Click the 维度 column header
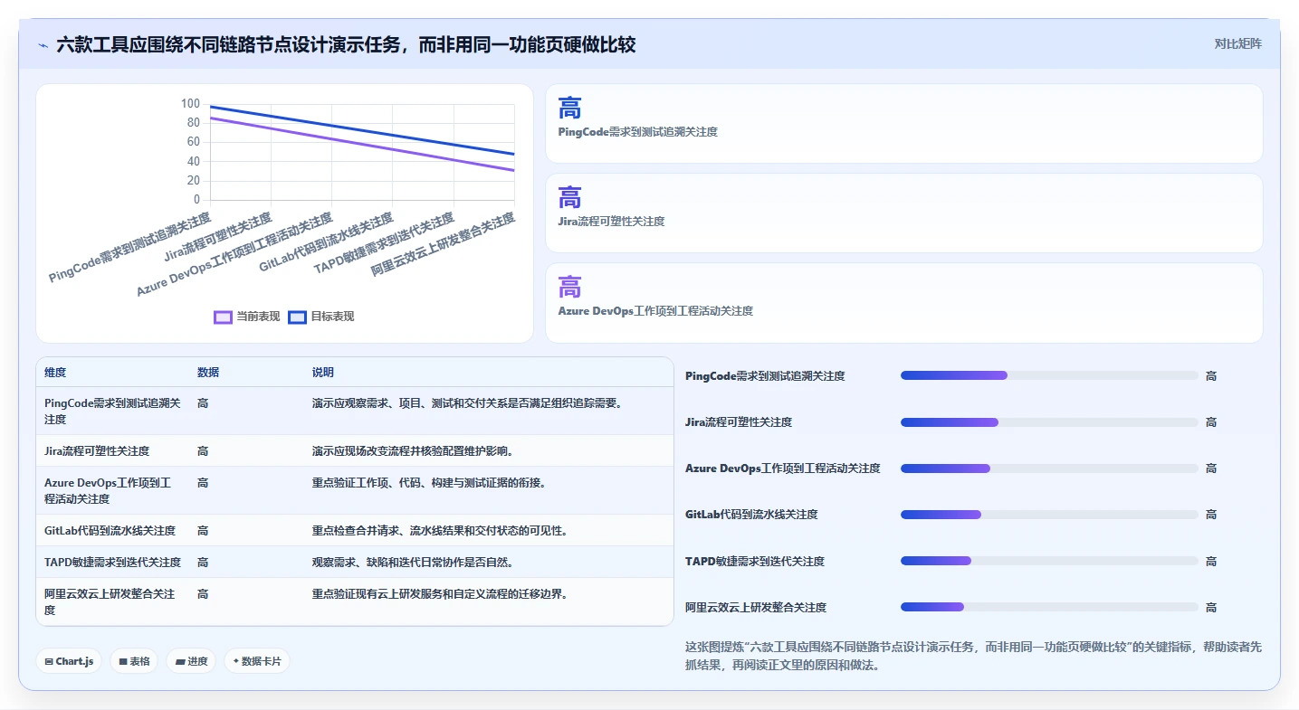 [x=55, y=373]
